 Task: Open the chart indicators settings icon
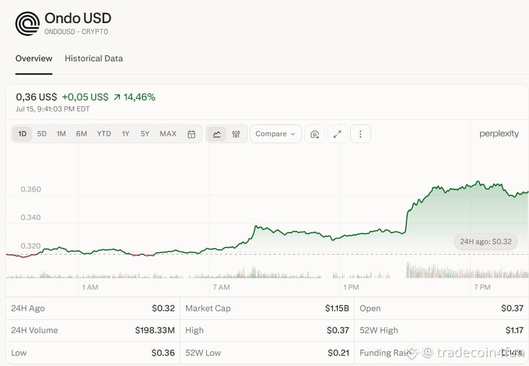(236, 134)
